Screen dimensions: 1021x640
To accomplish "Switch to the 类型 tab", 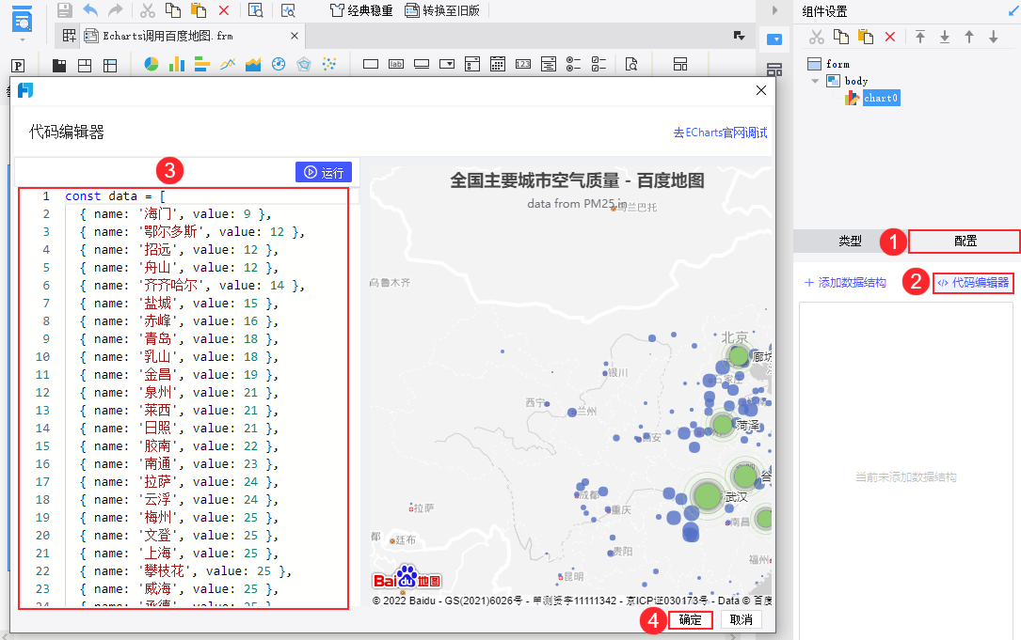I will (x=850, y=242).
